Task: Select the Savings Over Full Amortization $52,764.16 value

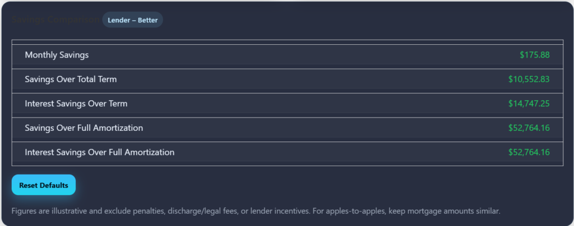Action: (x=529, y=128)
